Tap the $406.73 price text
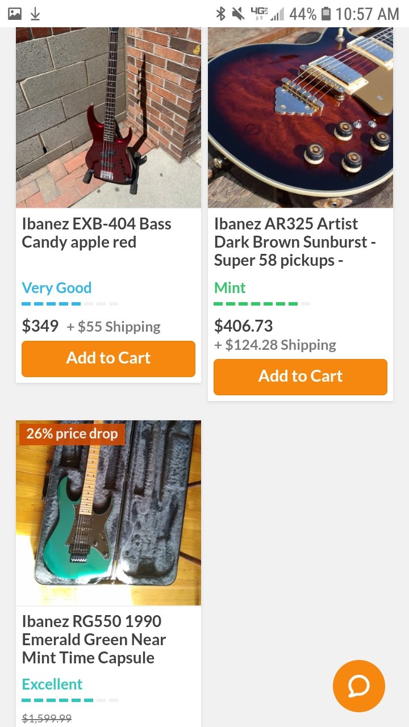This screenshot has width=409, height=727. [243, 326]
